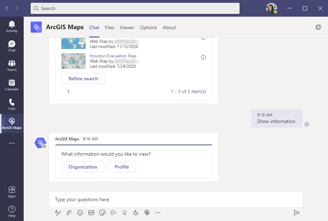Image resolution: width=328 pixels, height=221 pixels.
Task: Open the text Format options
Action: (x=58, y=213)
